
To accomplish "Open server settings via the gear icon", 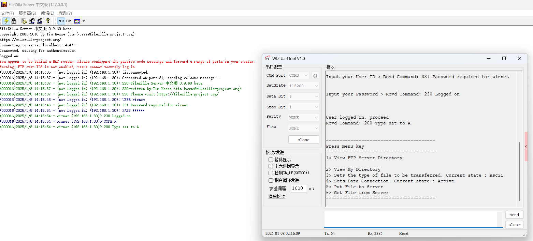I will click(24, 21).
